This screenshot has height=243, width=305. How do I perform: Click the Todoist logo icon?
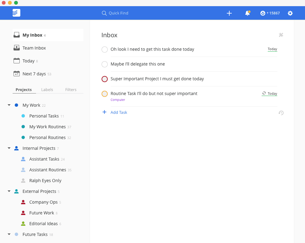[16, 13]
